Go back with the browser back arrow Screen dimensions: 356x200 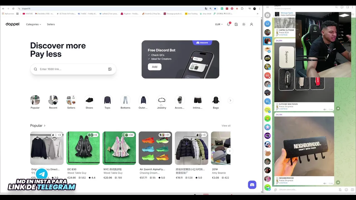(x=3, y=9)
